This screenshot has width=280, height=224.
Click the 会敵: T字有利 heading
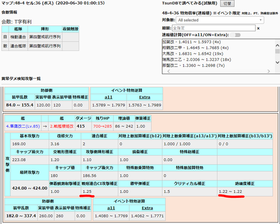[16, 22]
